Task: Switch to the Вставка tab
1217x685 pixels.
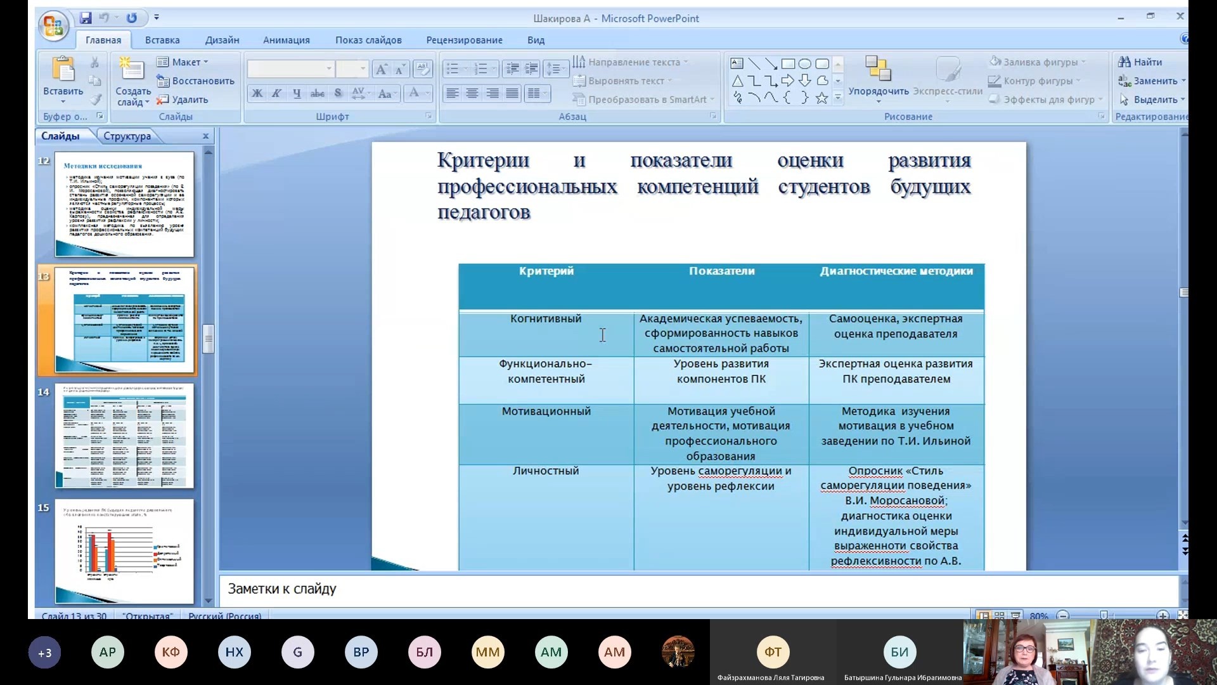Action: 162,40
